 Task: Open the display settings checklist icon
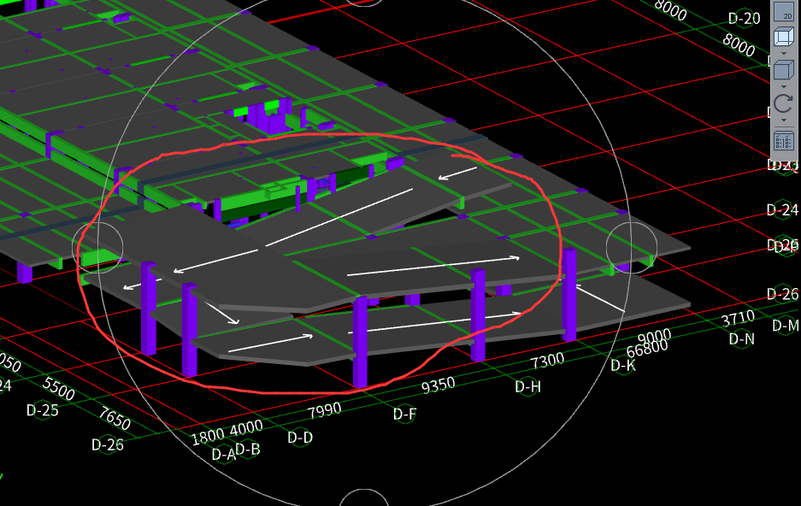784,141
